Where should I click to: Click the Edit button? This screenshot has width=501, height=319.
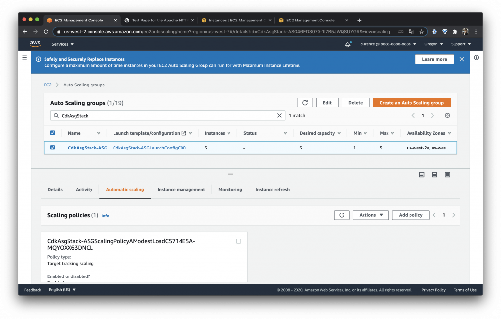tap(327, 103)
